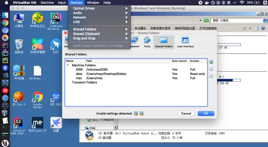Select the Shared Folders settings tab
Image resolution: width=268 pixels, height=147 pixels.
click(x=164, y=42)
